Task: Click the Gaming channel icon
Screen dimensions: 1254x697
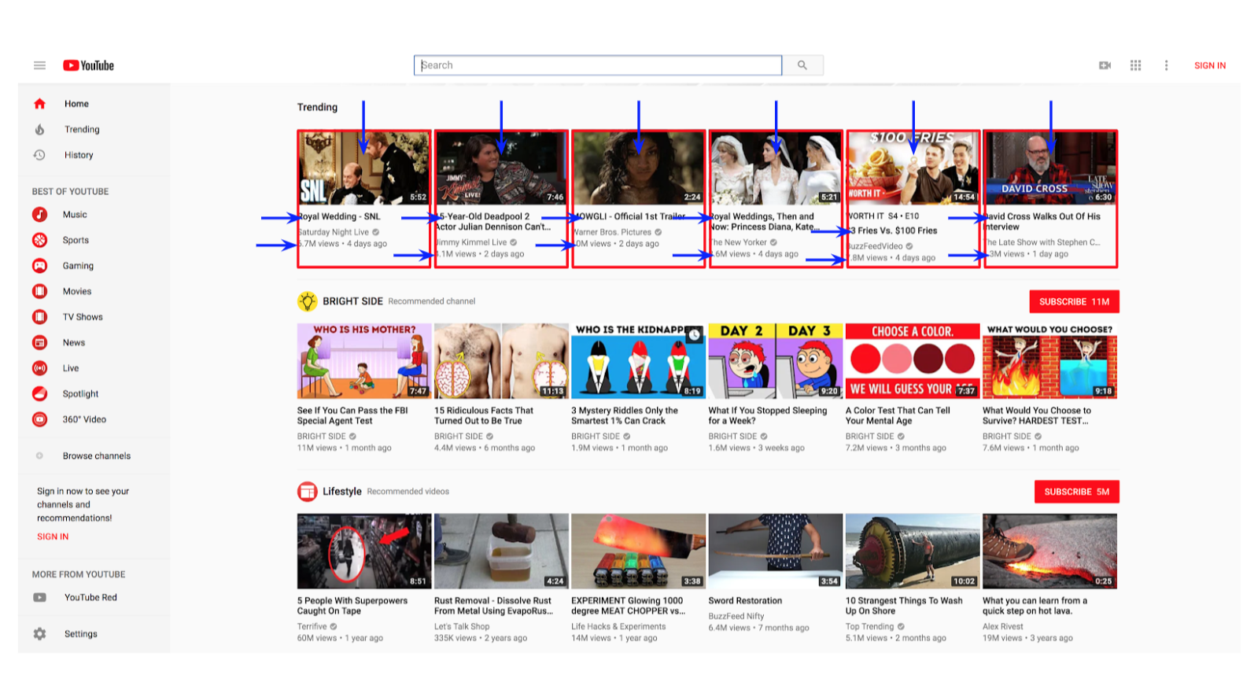Action: tap(39, 266)
